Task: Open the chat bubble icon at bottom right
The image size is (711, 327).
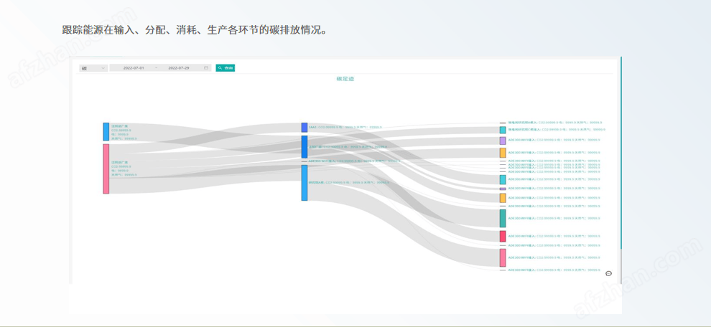Action: pos(608,273)
